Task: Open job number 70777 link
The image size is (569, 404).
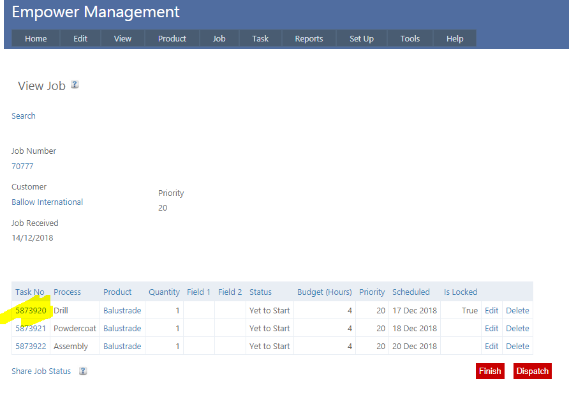Action: pos(22,167)
